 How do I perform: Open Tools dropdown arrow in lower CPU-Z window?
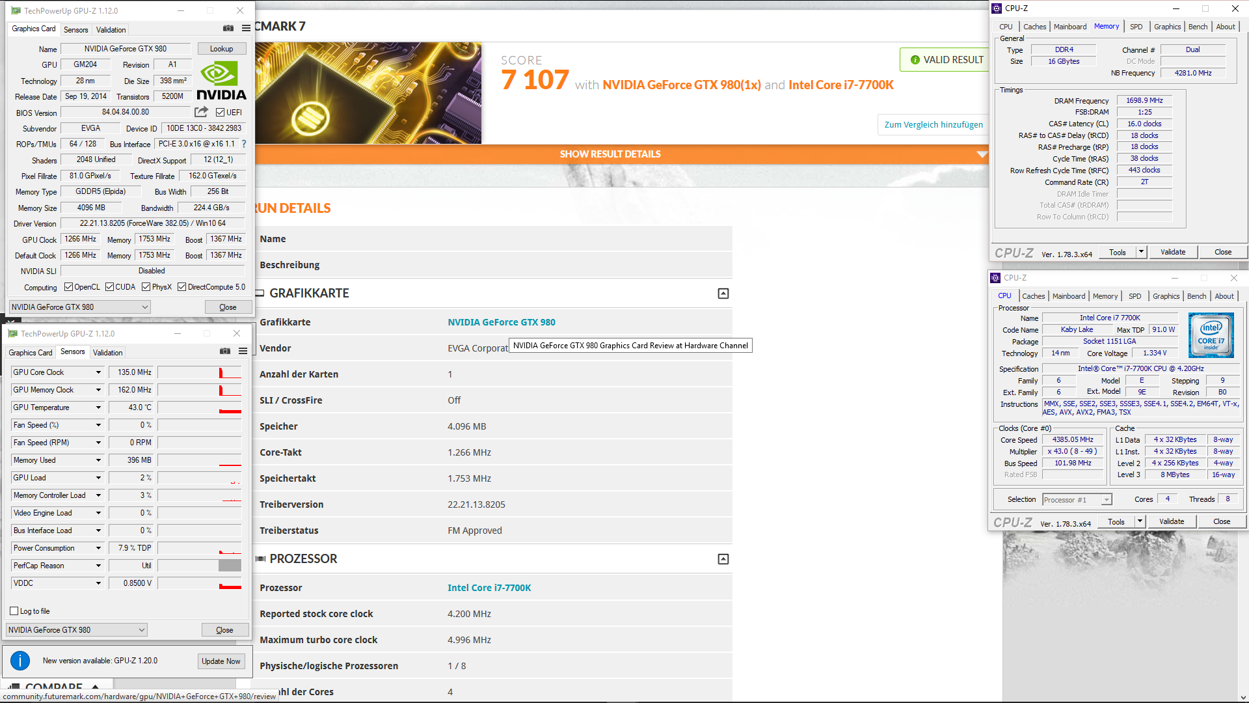tap(1139, 521)
